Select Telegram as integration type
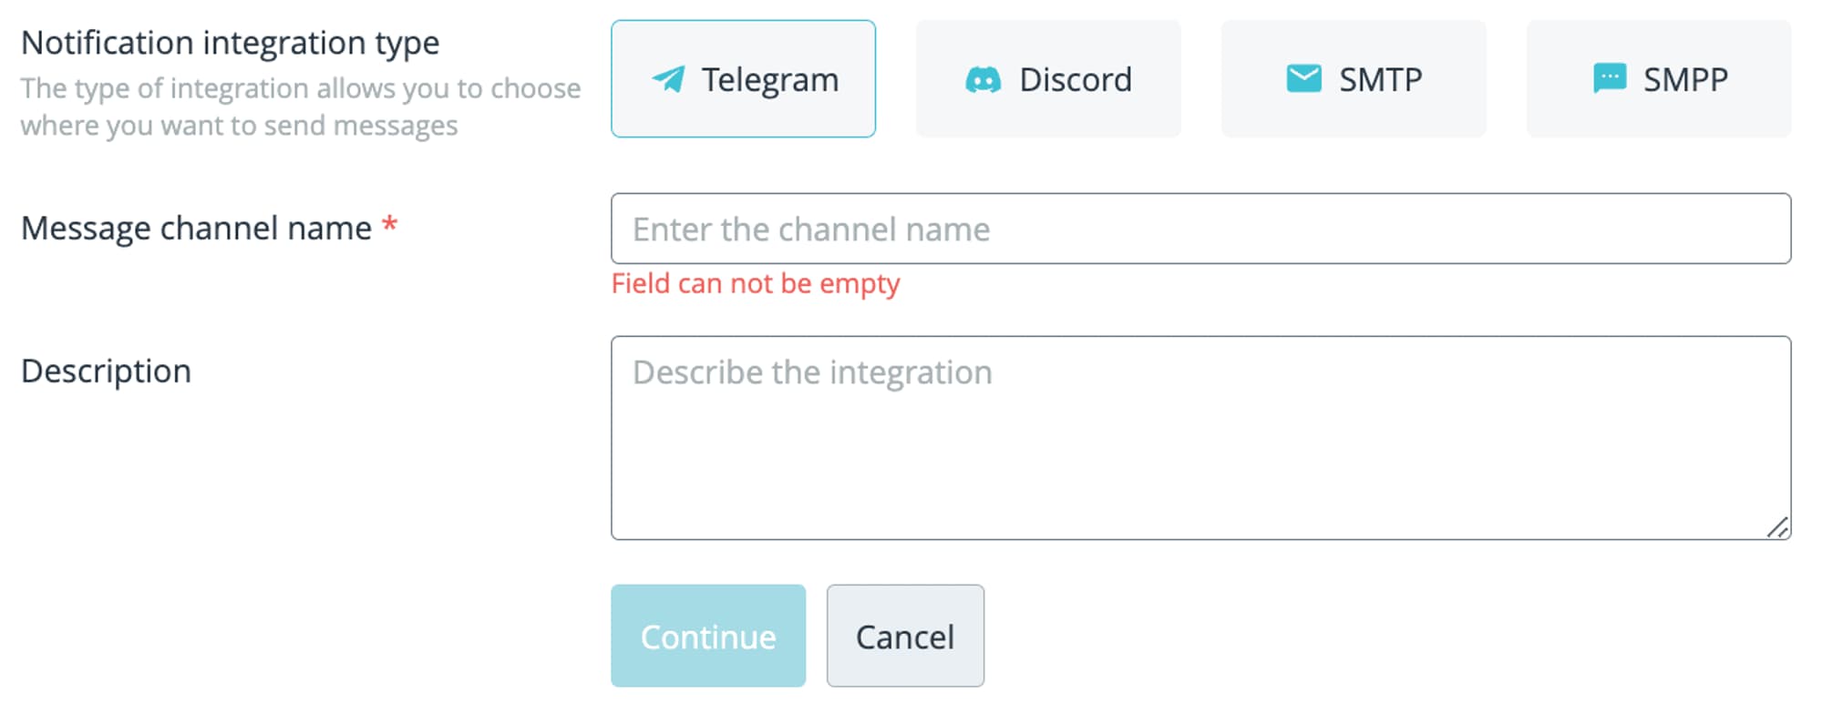This screenshot has width=1823, height=714. click(743, 79)
